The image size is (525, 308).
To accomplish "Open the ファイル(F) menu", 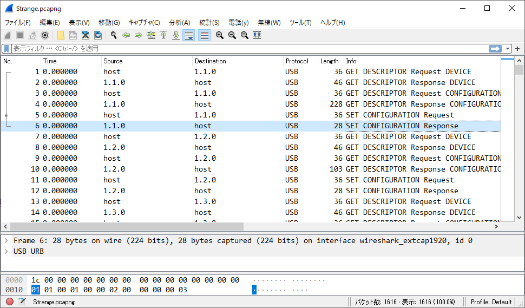I will pos(17,22).
